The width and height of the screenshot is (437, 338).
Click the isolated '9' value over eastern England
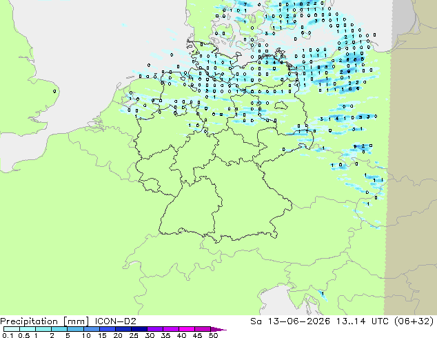(x=54, y=91)
